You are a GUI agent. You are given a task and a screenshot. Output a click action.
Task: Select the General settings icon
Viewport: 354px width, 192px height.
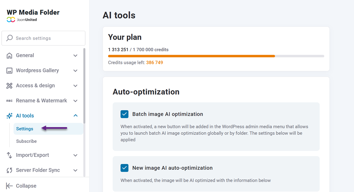tap(9, 55)
